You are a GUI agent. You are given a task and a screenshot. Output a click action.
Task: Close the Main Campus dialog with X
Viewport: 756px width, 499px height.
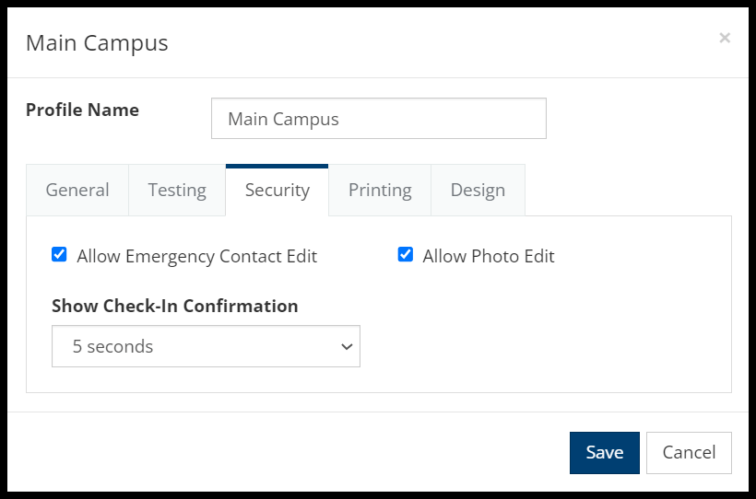[724, 38]
